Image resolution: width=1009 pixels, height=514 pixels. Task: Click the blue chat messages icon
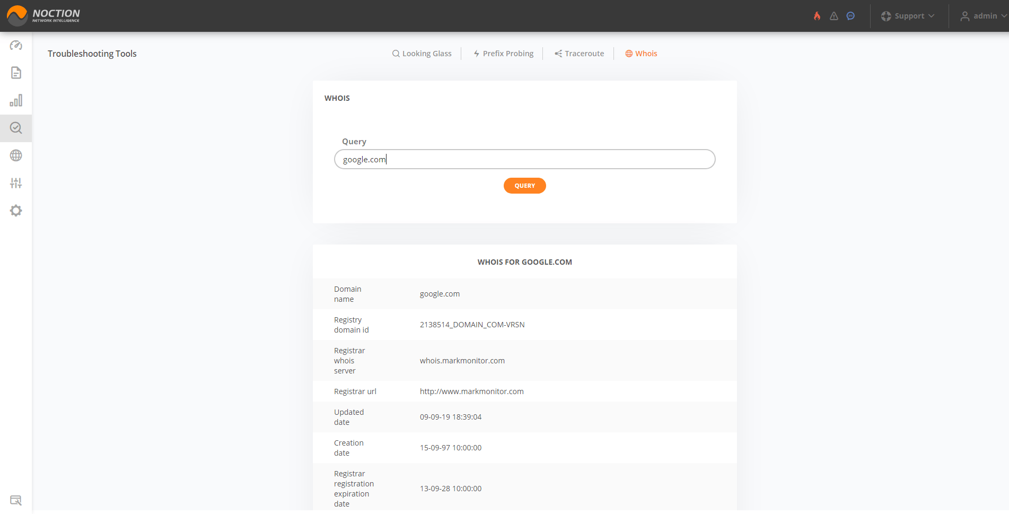pos(850,16)
